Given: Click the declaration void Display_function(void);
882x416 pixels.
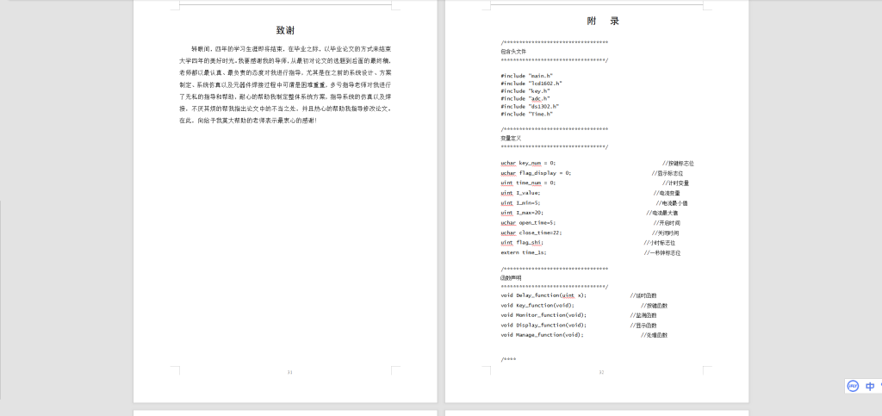Looking at the screenshot, I should point(544,325).
